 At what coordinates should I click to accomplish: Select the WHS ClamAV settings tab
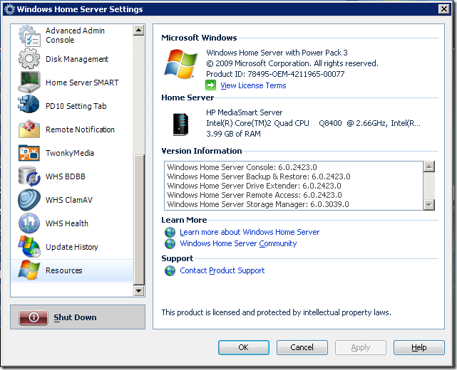[x=69, y=200]
